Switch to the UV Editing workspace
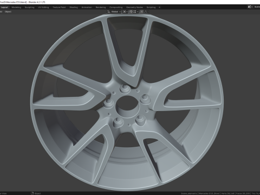 pos(43,8)
